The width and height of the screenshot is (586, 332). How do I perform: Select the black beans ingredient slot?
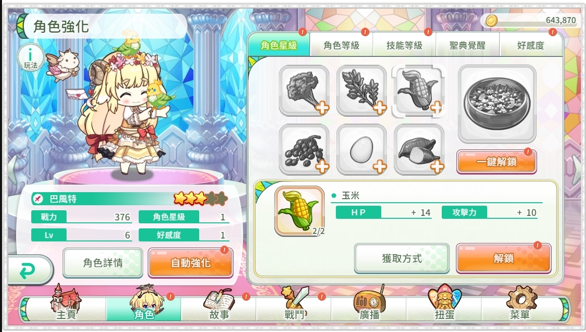click(x=304, y=149)
